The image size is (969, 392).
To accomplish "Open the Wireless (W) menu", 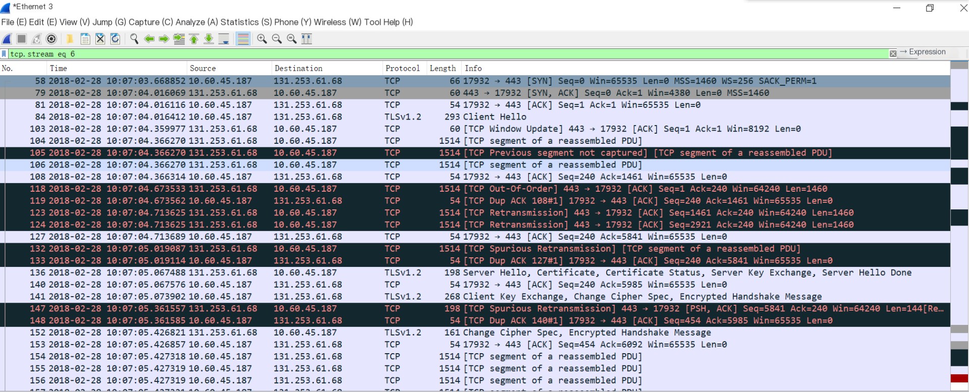I will click(x=338, y=22).
